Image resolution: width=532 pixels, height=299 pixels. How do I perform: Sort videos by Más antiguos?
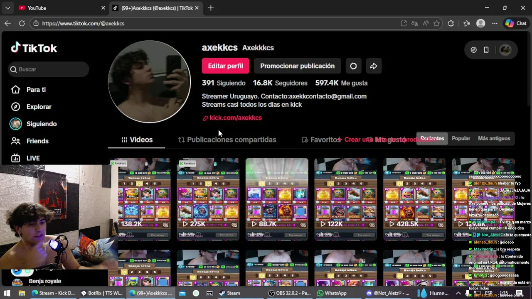pos(494,138)
